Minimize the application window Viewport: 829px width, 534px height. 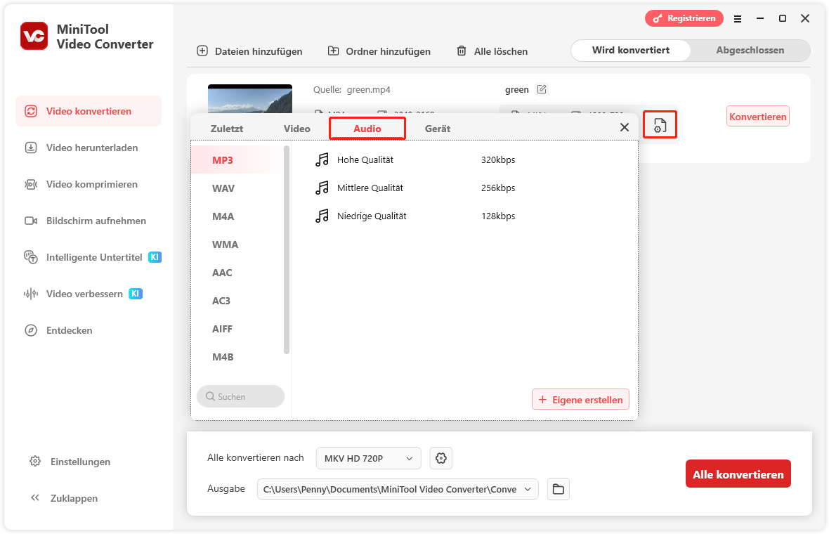(759, 18)
